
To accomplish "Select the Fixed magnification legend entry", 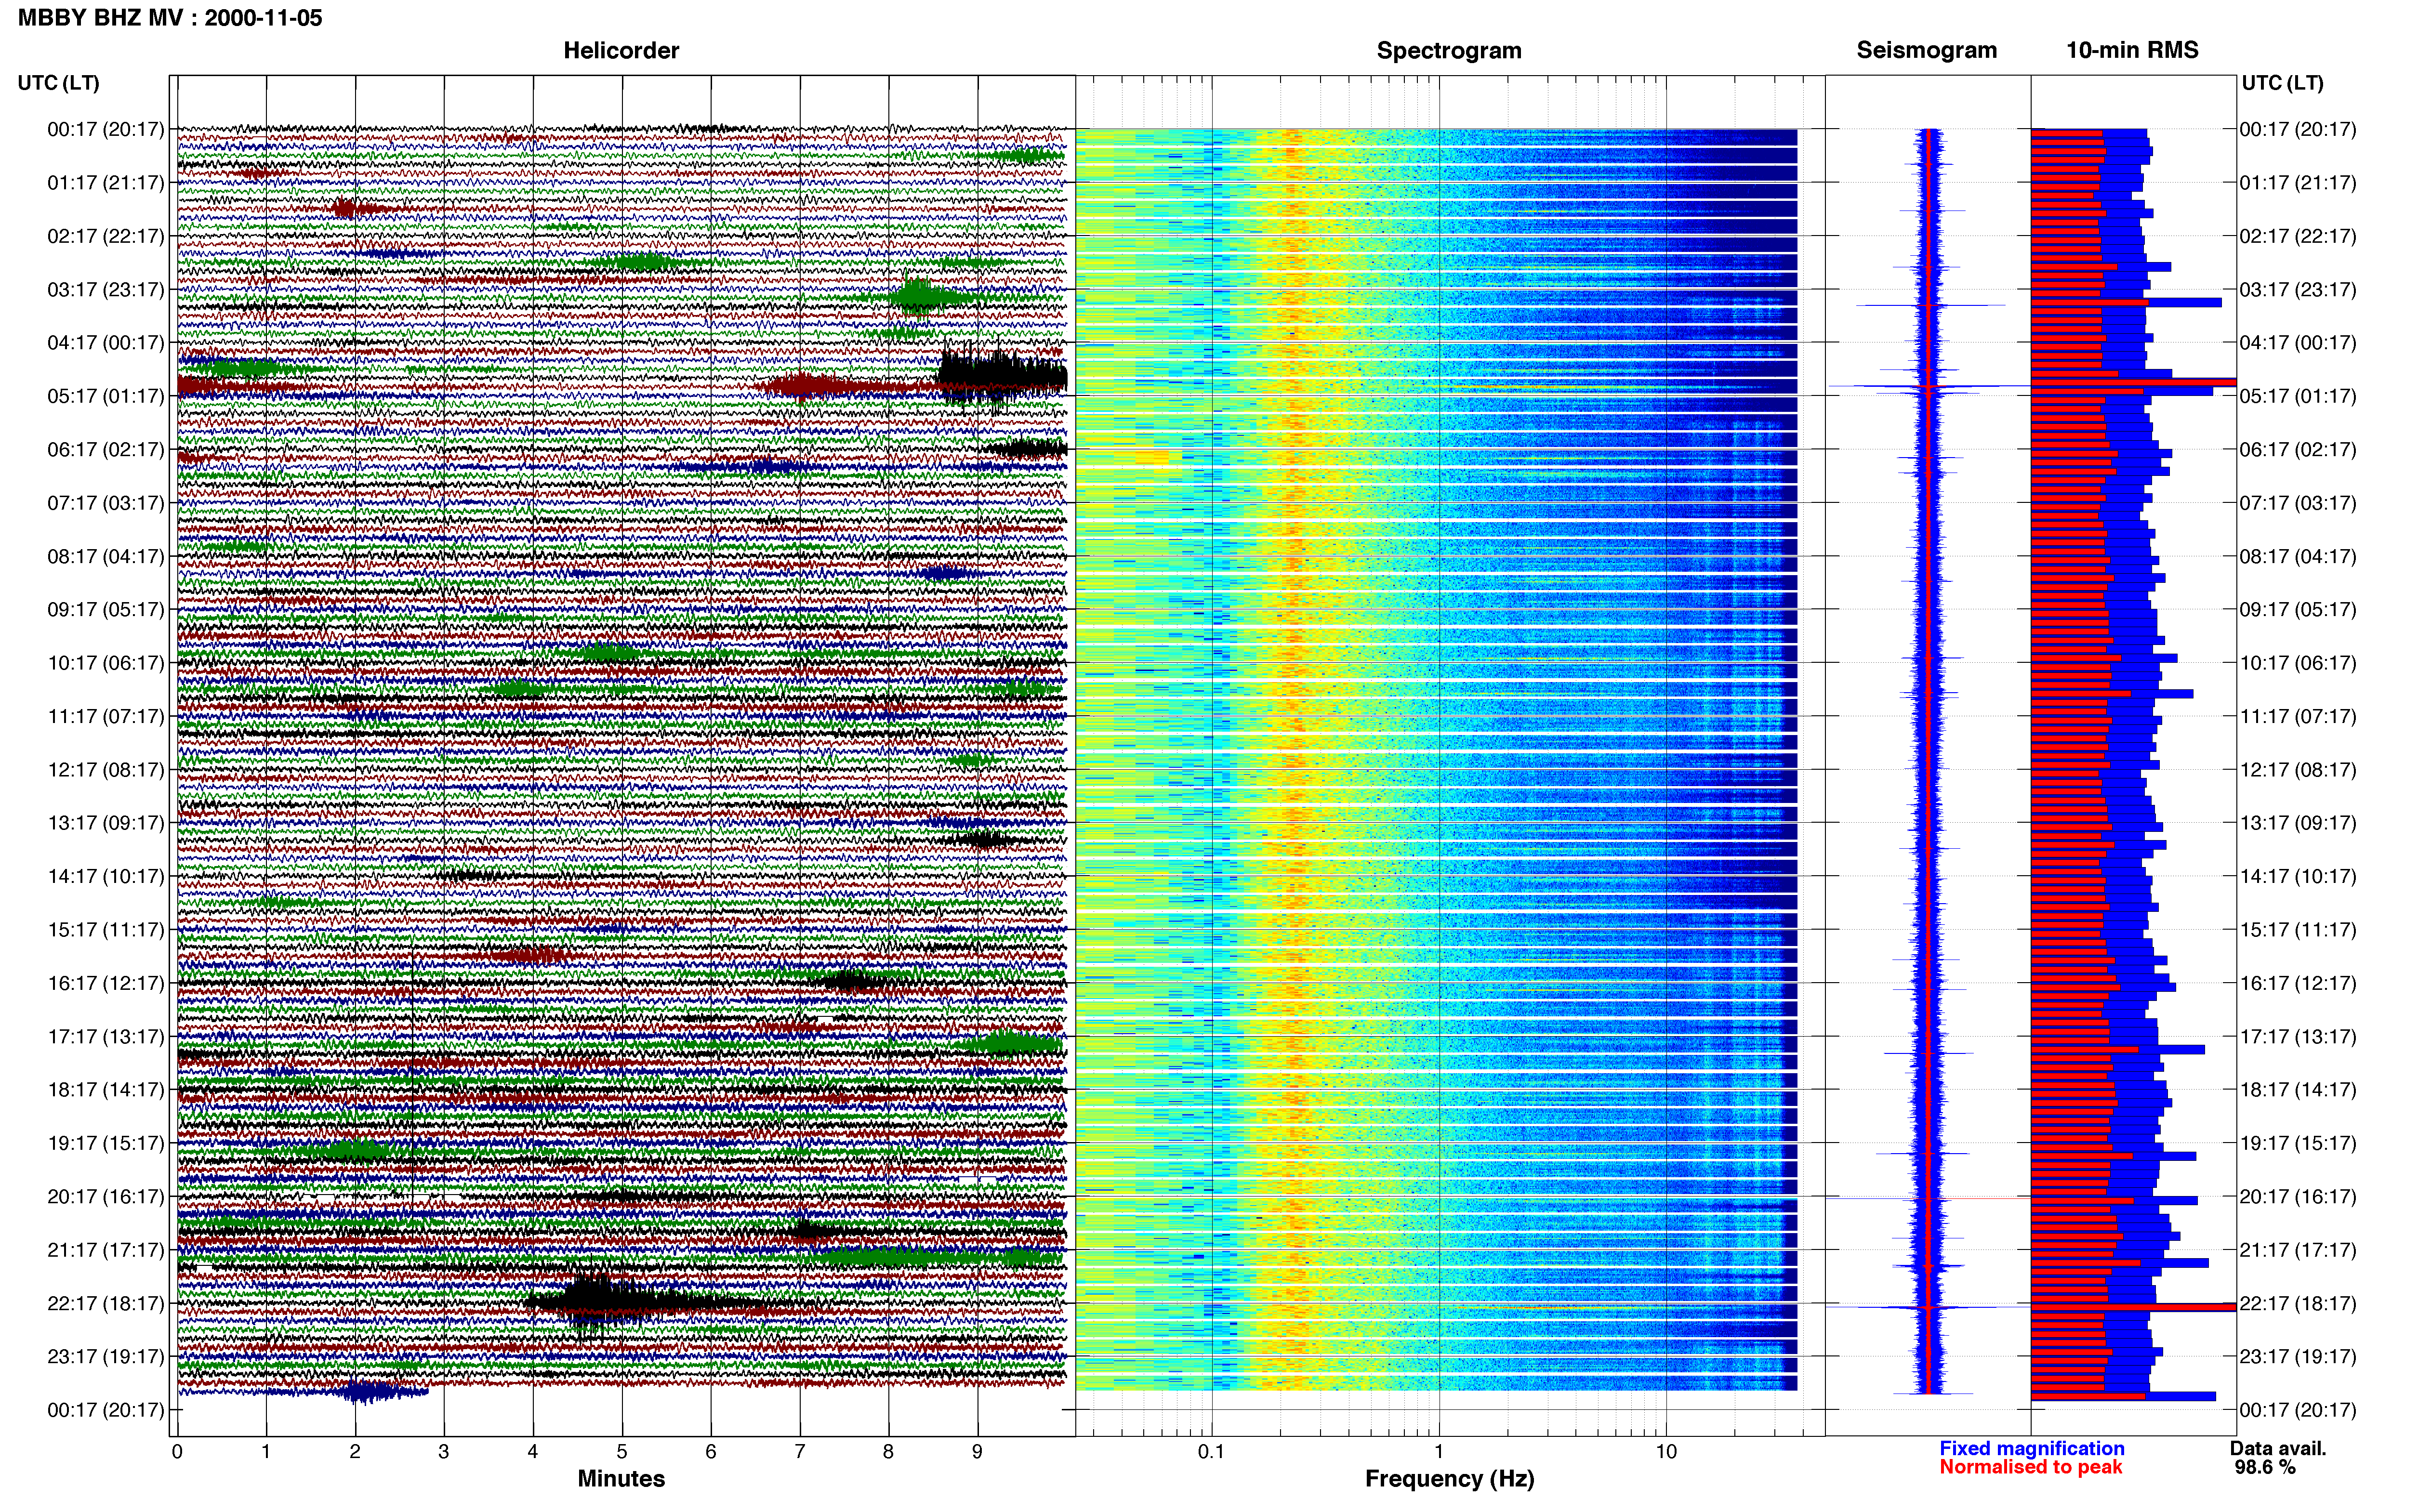I will 2031,1448.
